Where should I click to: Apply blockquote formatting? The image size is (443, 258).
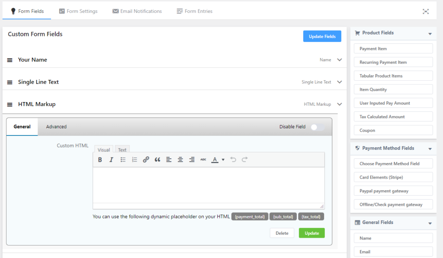click(157, 160)
